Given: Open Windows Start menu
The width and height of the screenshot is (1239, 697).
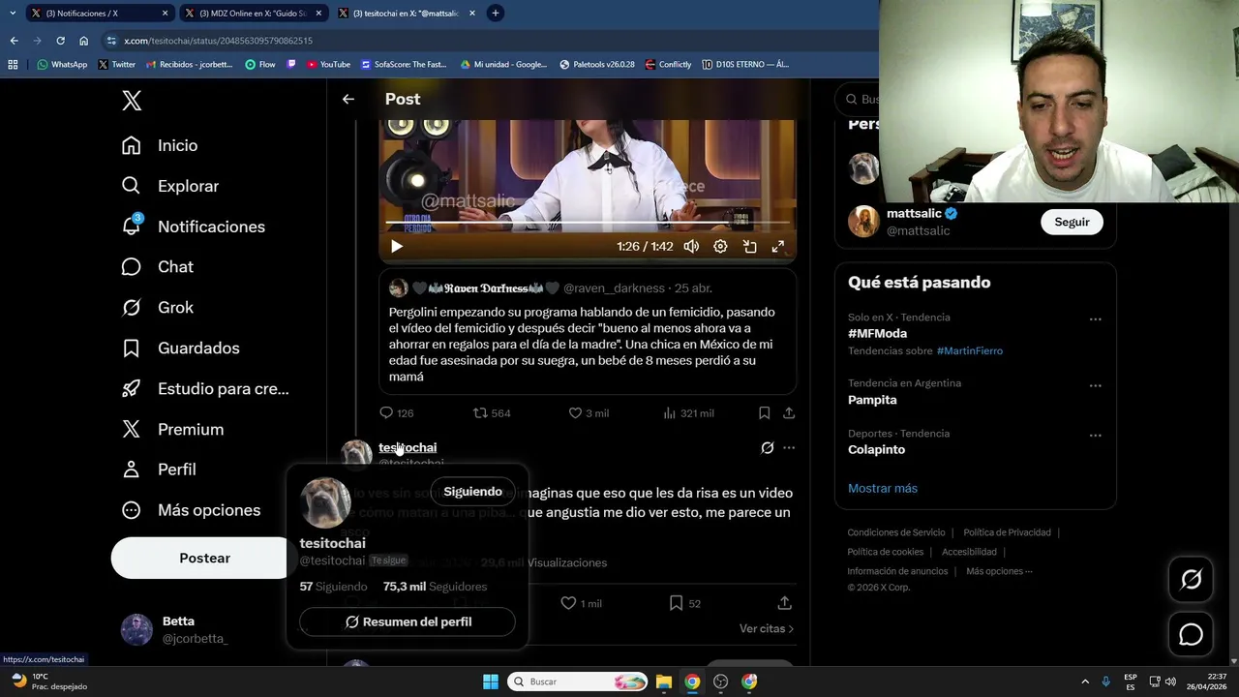Looking at the screenshot, I should point(490,682).
